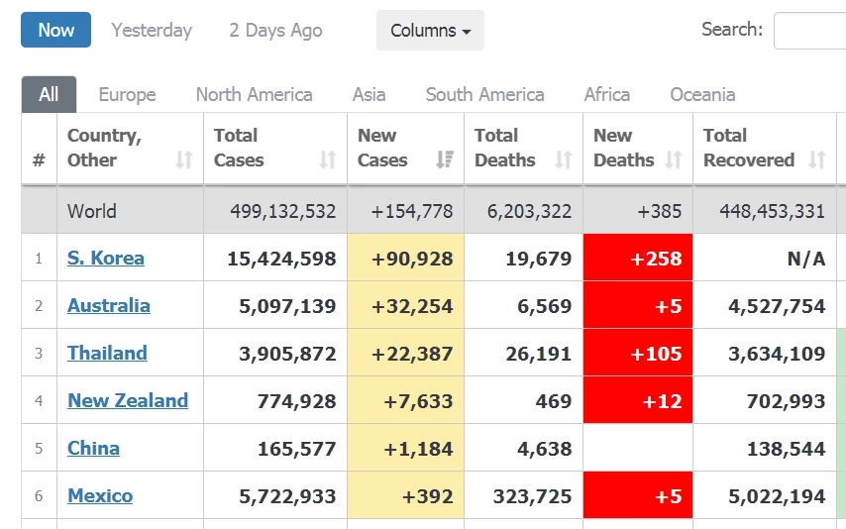Open the Columns dropdown

point(430,31)
